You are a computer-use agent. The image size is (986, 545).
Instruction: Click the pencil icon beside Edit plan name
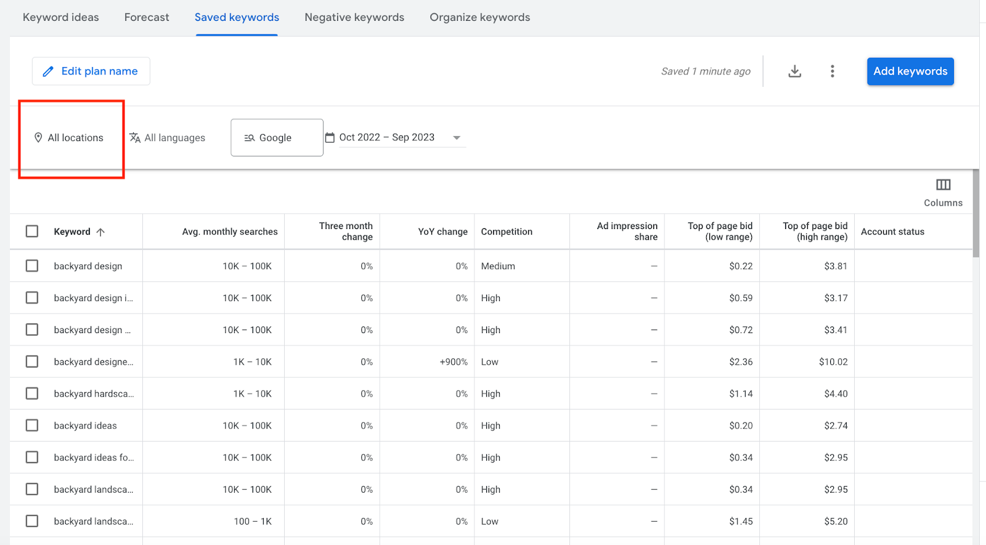point(48,71)
